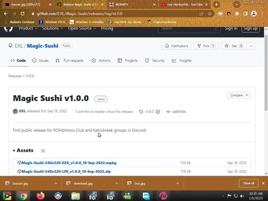The width and height of the screenshot is (268, 201).
Task: Switch to the Projects tab
Action: [128, 60]
